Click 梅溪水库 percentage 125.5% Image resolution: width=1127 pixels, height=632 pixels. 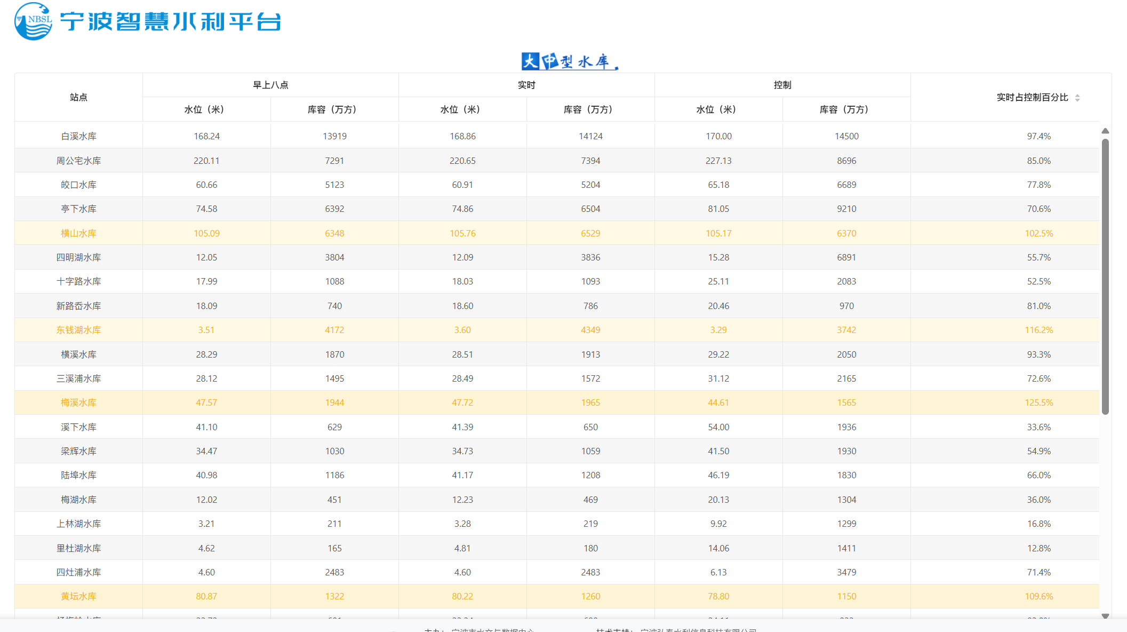point(1038,402)
